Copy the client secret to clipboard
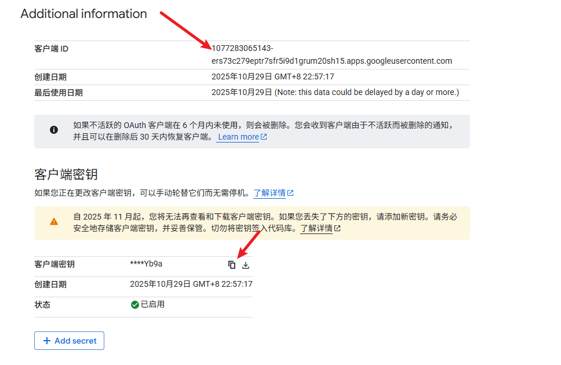The height and width of the screenshot is (365, 561). pos(232,265)
